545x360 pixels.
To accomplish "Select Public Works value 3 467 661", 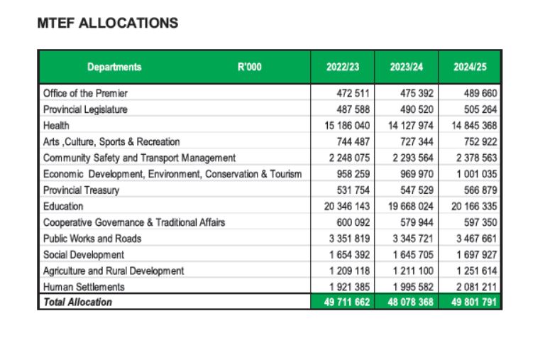I will (477, 239).
